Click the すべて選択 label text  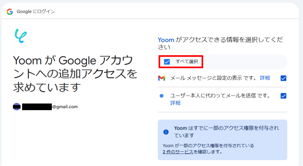[187, 62]
